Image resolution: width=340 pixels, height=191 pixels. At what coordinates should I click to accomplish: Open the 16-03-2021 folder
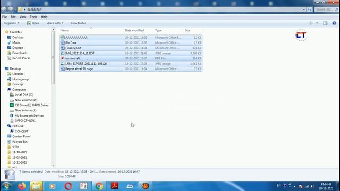click(x=19, y=157)
